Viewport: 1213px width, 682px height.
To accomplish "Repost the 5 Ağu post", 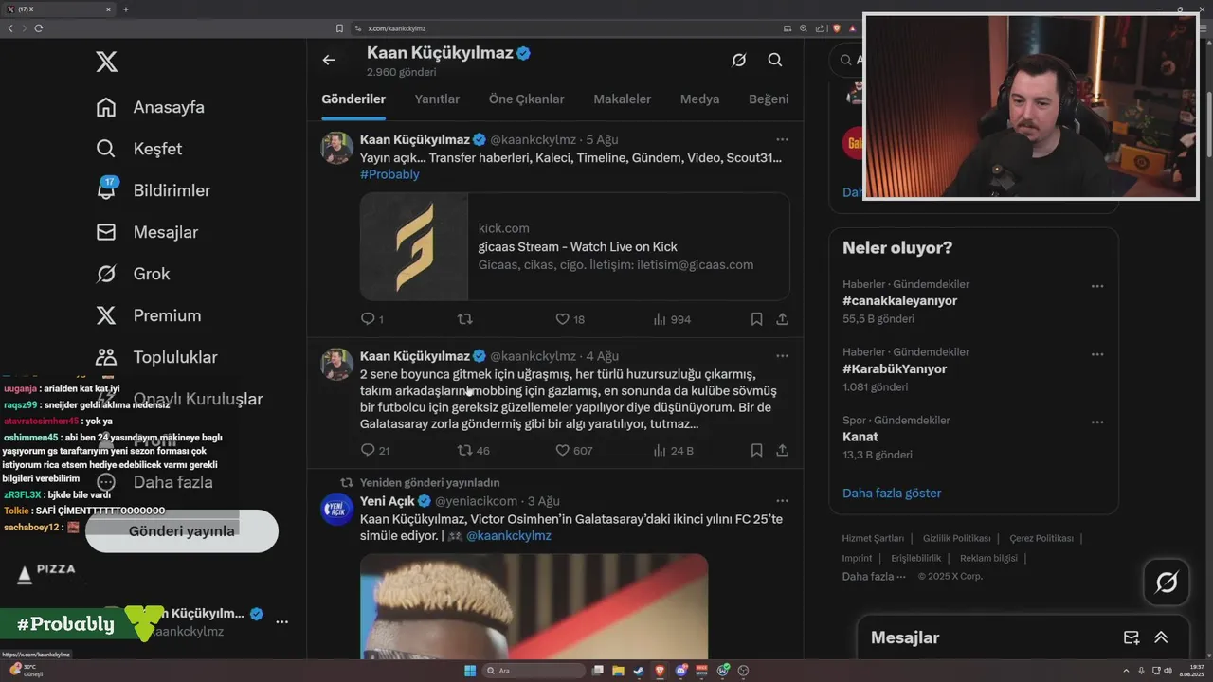I will (x=464, y=319).
